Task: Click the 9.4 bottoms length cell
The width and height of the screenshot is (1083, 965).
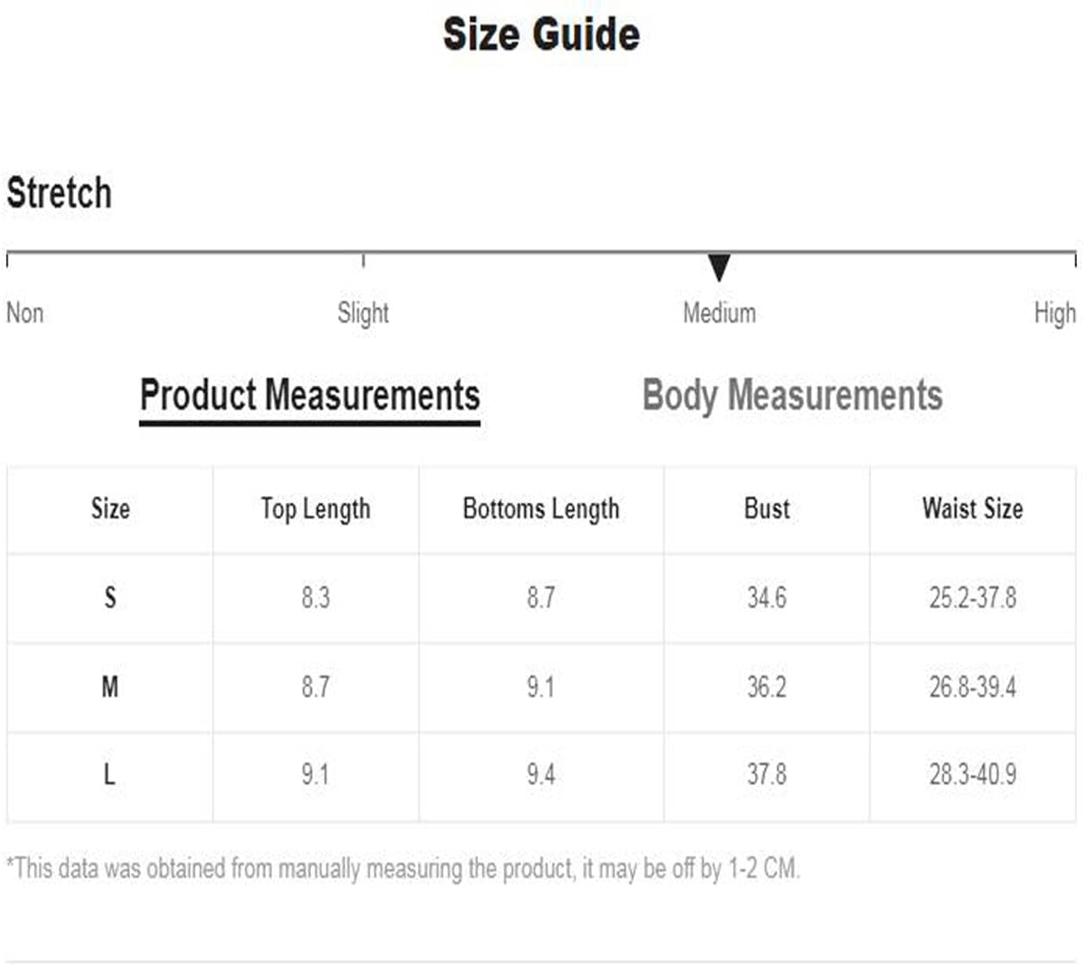Action: pyautogui.click(x=541, y=775)
